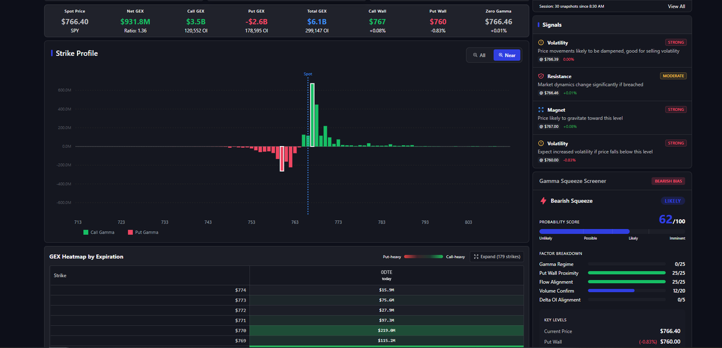The image size is (722, 348).
Task: Click the Put Wall Proximity factor bar
Action: (626, 273)
